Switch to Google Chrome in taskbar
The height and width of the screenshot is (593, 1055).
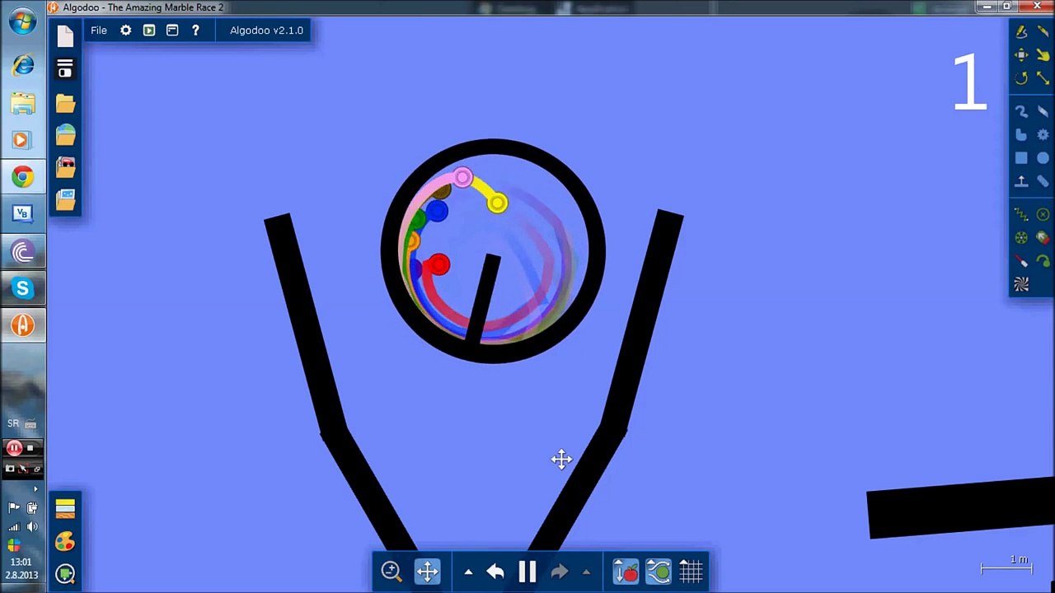pos(22,176)
